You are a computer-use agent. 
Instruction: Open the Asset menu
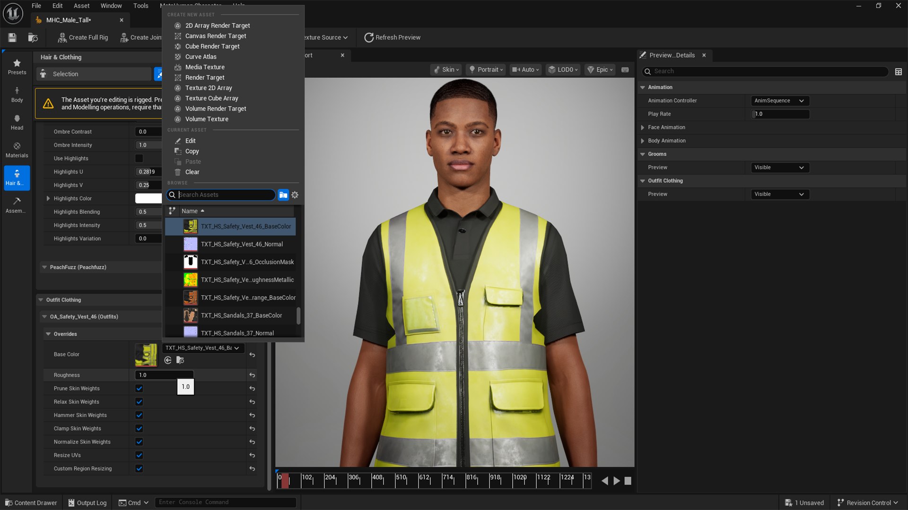click(81, 6)
